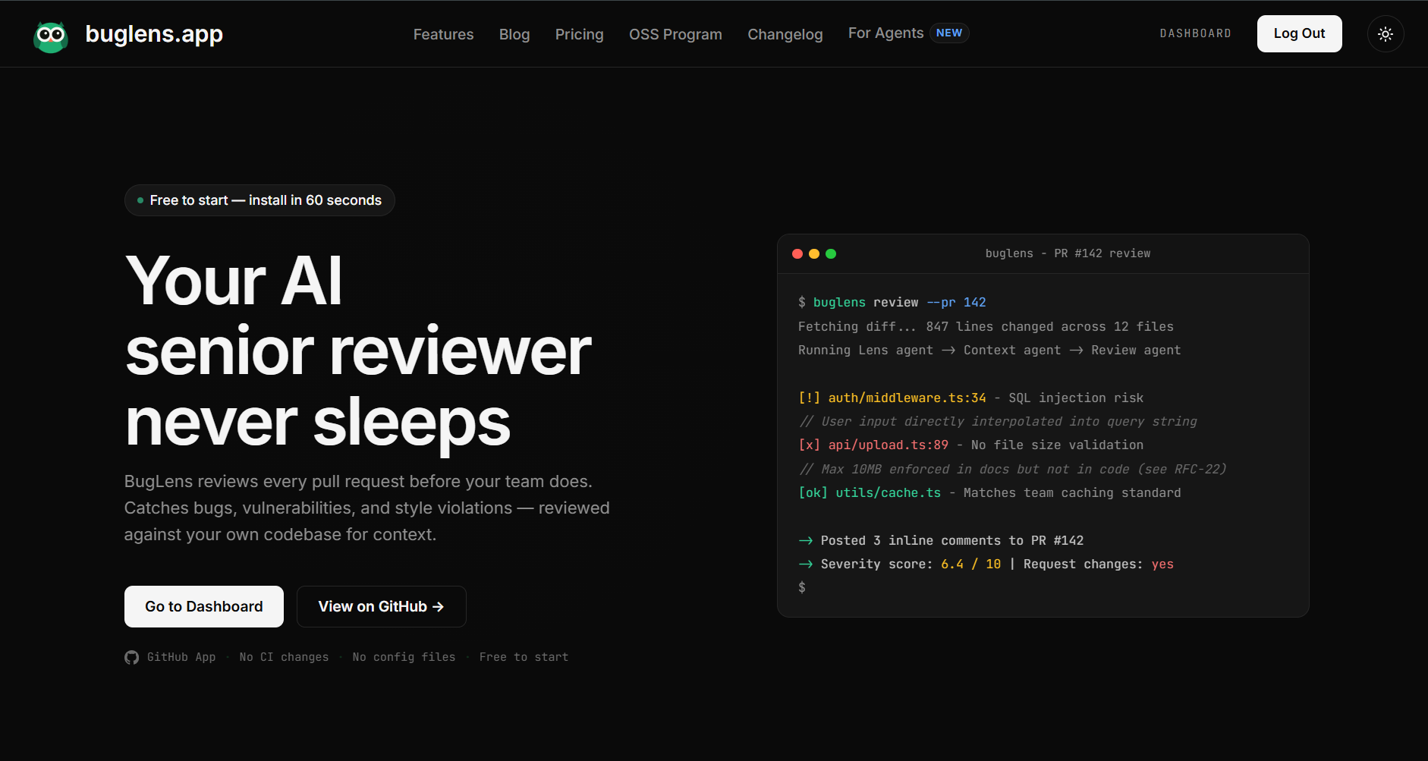This screenshot has height=761, width=1428.
Task: Click the 'GitHub App' text
Action: pyautogui.click(x=181, y=658)
